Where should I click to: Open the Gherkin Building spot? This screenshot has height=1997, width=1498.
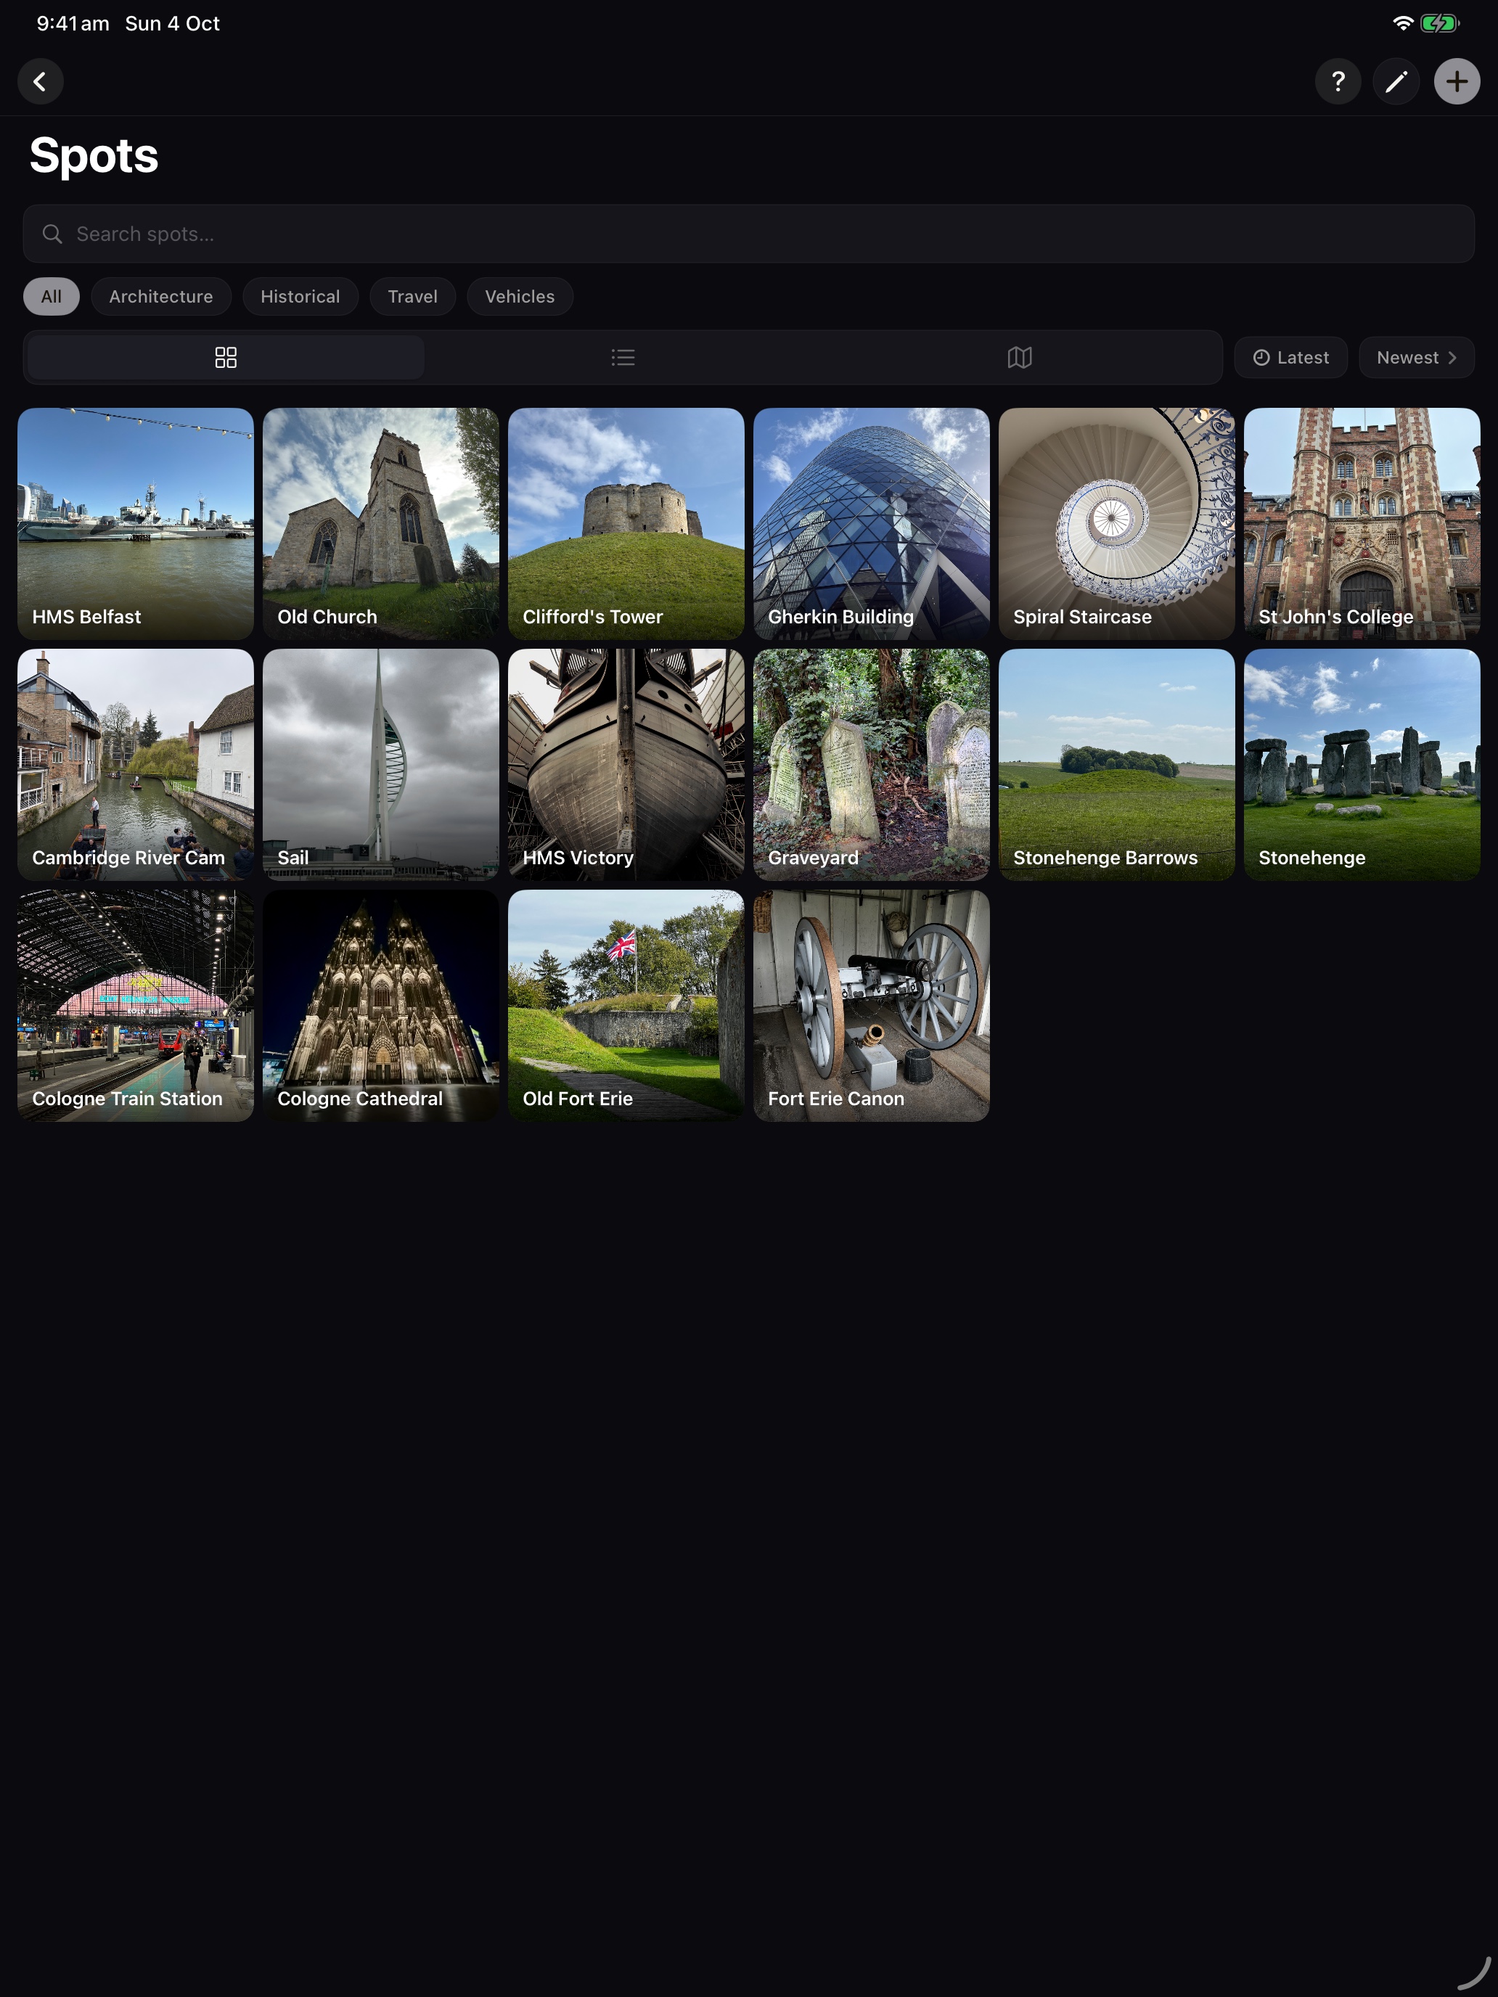click(x=872, y=524)
